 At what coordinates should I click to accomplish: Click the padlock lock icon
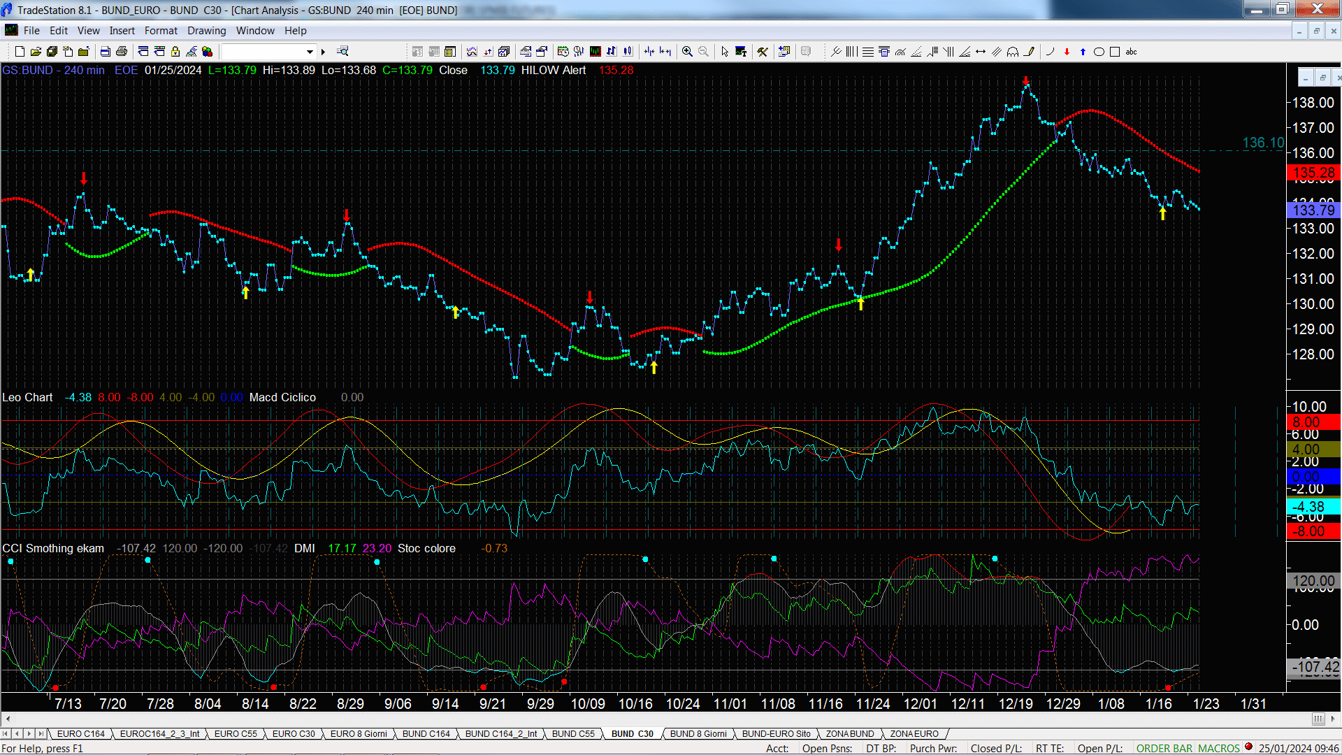click(175, 52)
